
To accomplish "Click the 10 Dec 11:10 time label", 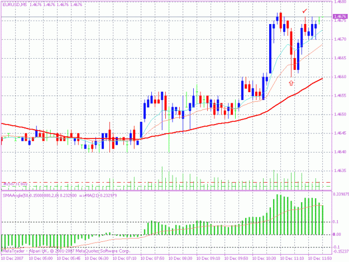I will click(292, 259).
